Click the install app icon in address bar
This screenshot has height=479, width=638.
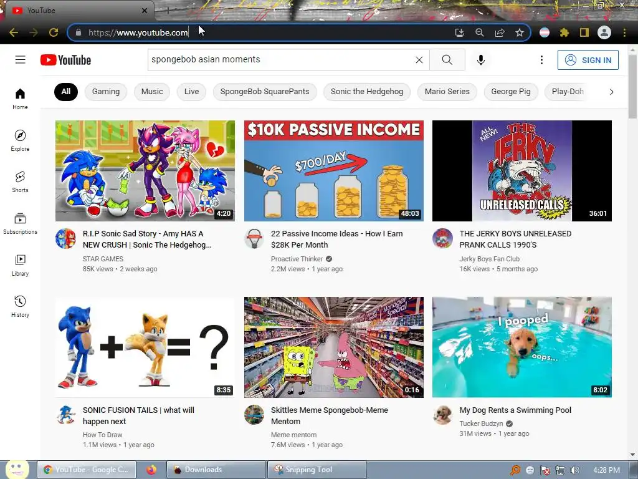[x=459, y=32]
